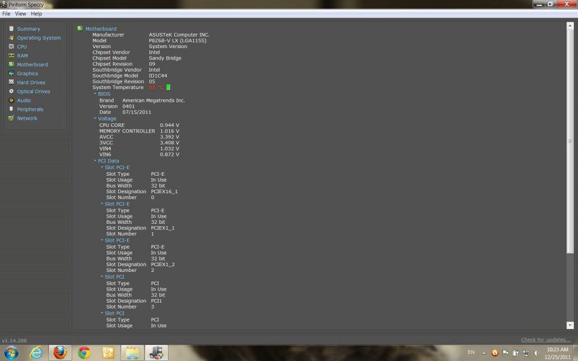Click the VIN4 value 1.032 V
The image size is (578, 361).
[170, 149]
